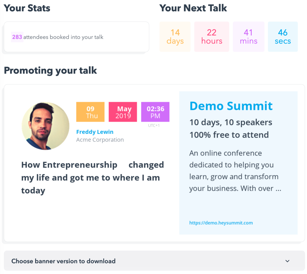Click the 283 attendees count badge
The width and height of the screenshot is (307, 274).
pos(17,37)
